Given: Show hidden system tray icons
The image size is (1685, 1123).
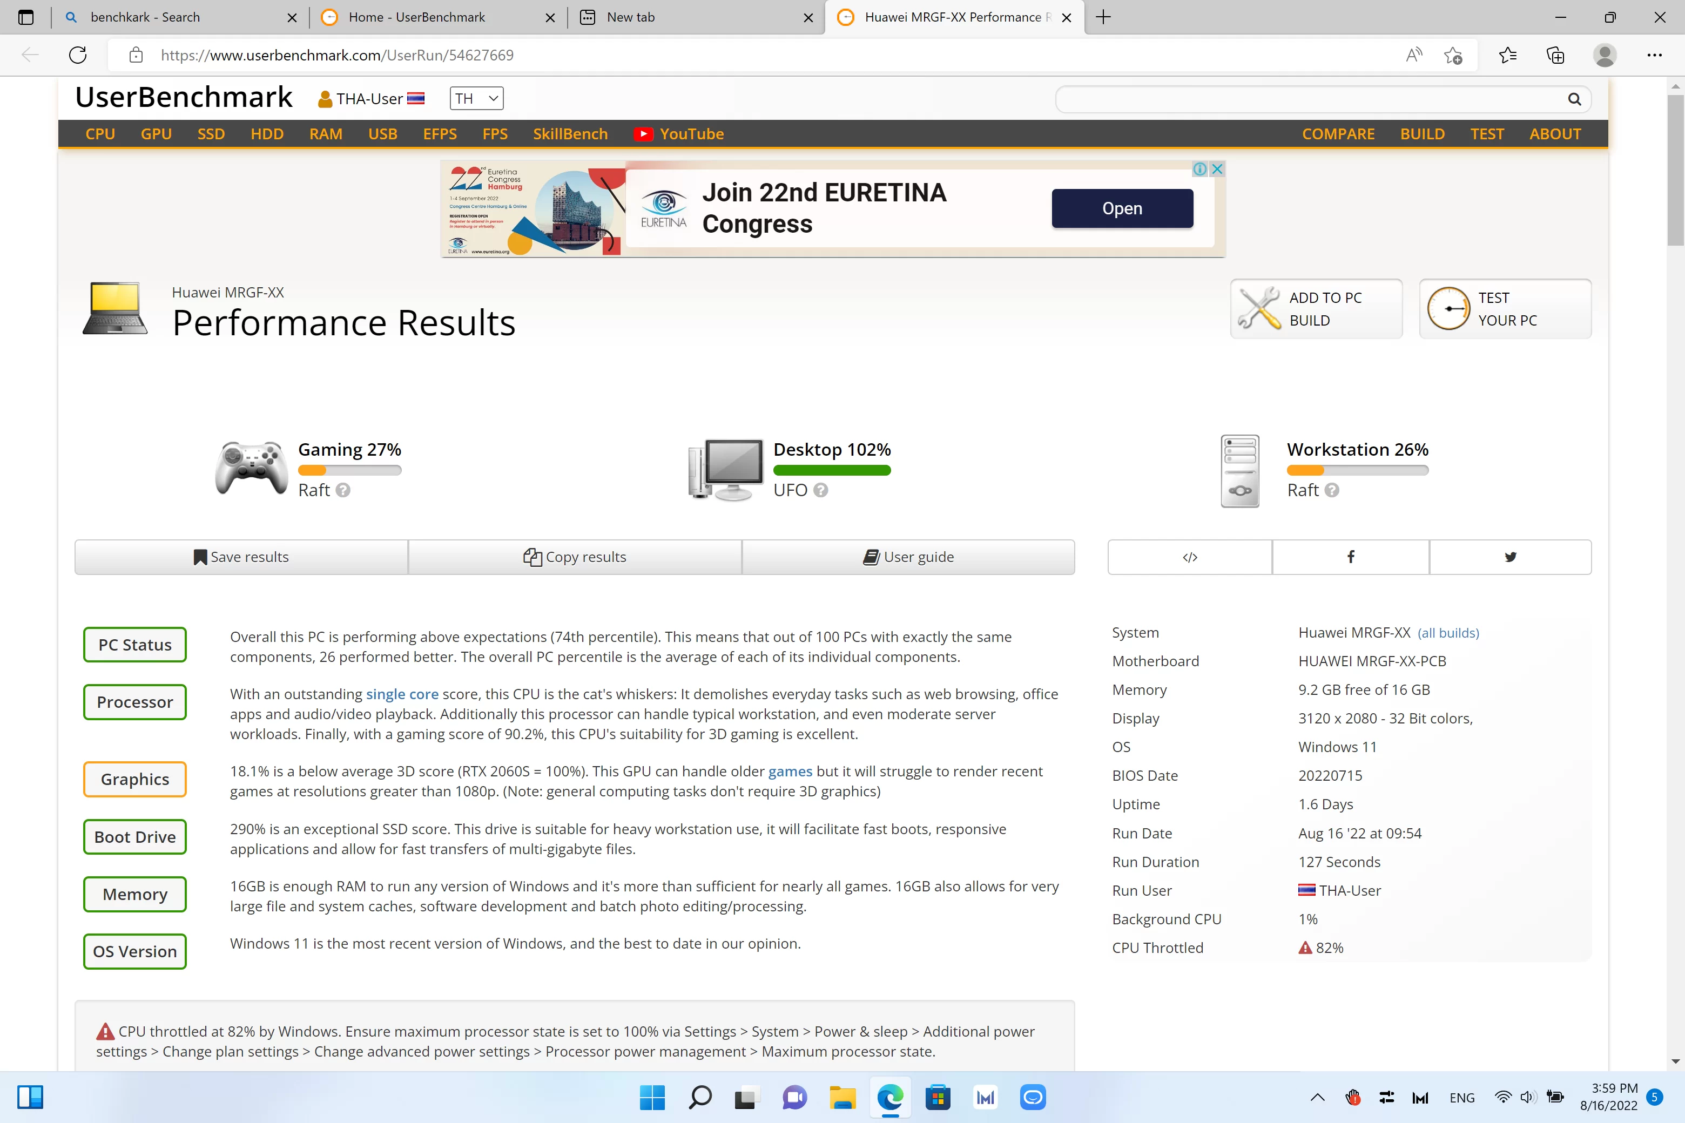Looking at the screenshot, I should pyautogui.click(x=1317, y=1097).
